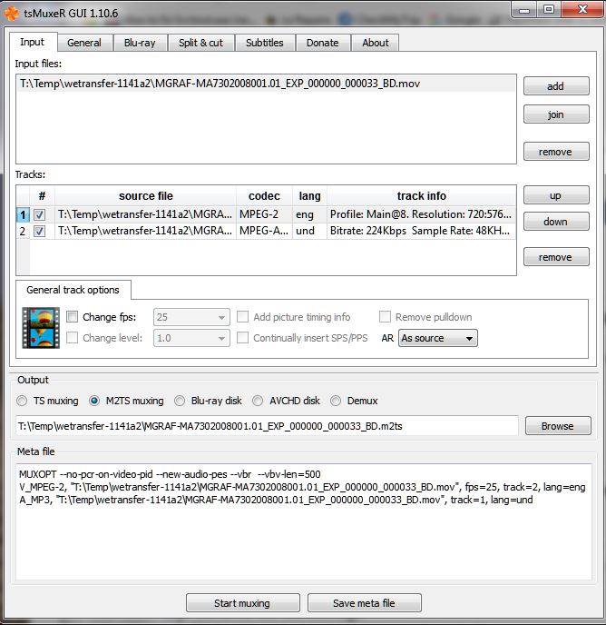606x625 pixels.
Task: Click the MPEG-2 codec cell
Action: (264, 214)
